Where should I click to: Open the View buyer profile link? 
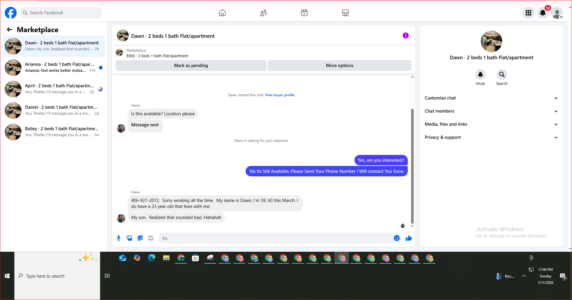click(280, 95)
